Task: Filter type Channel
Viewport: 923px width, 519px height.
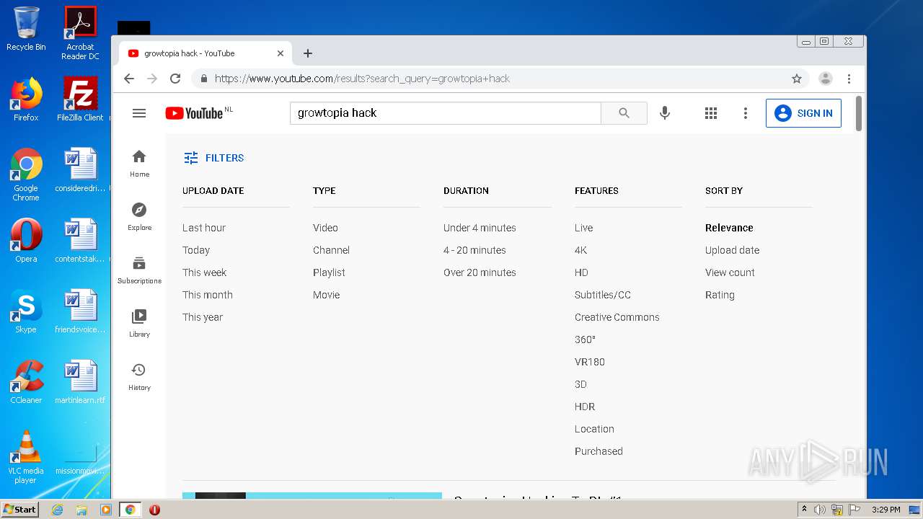Action: tap(331, 250)
